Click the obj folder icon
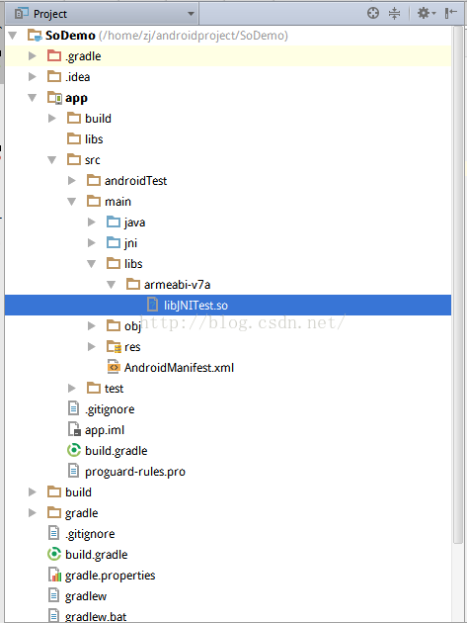Screen dimensions: 467x623 coord(114,325)
